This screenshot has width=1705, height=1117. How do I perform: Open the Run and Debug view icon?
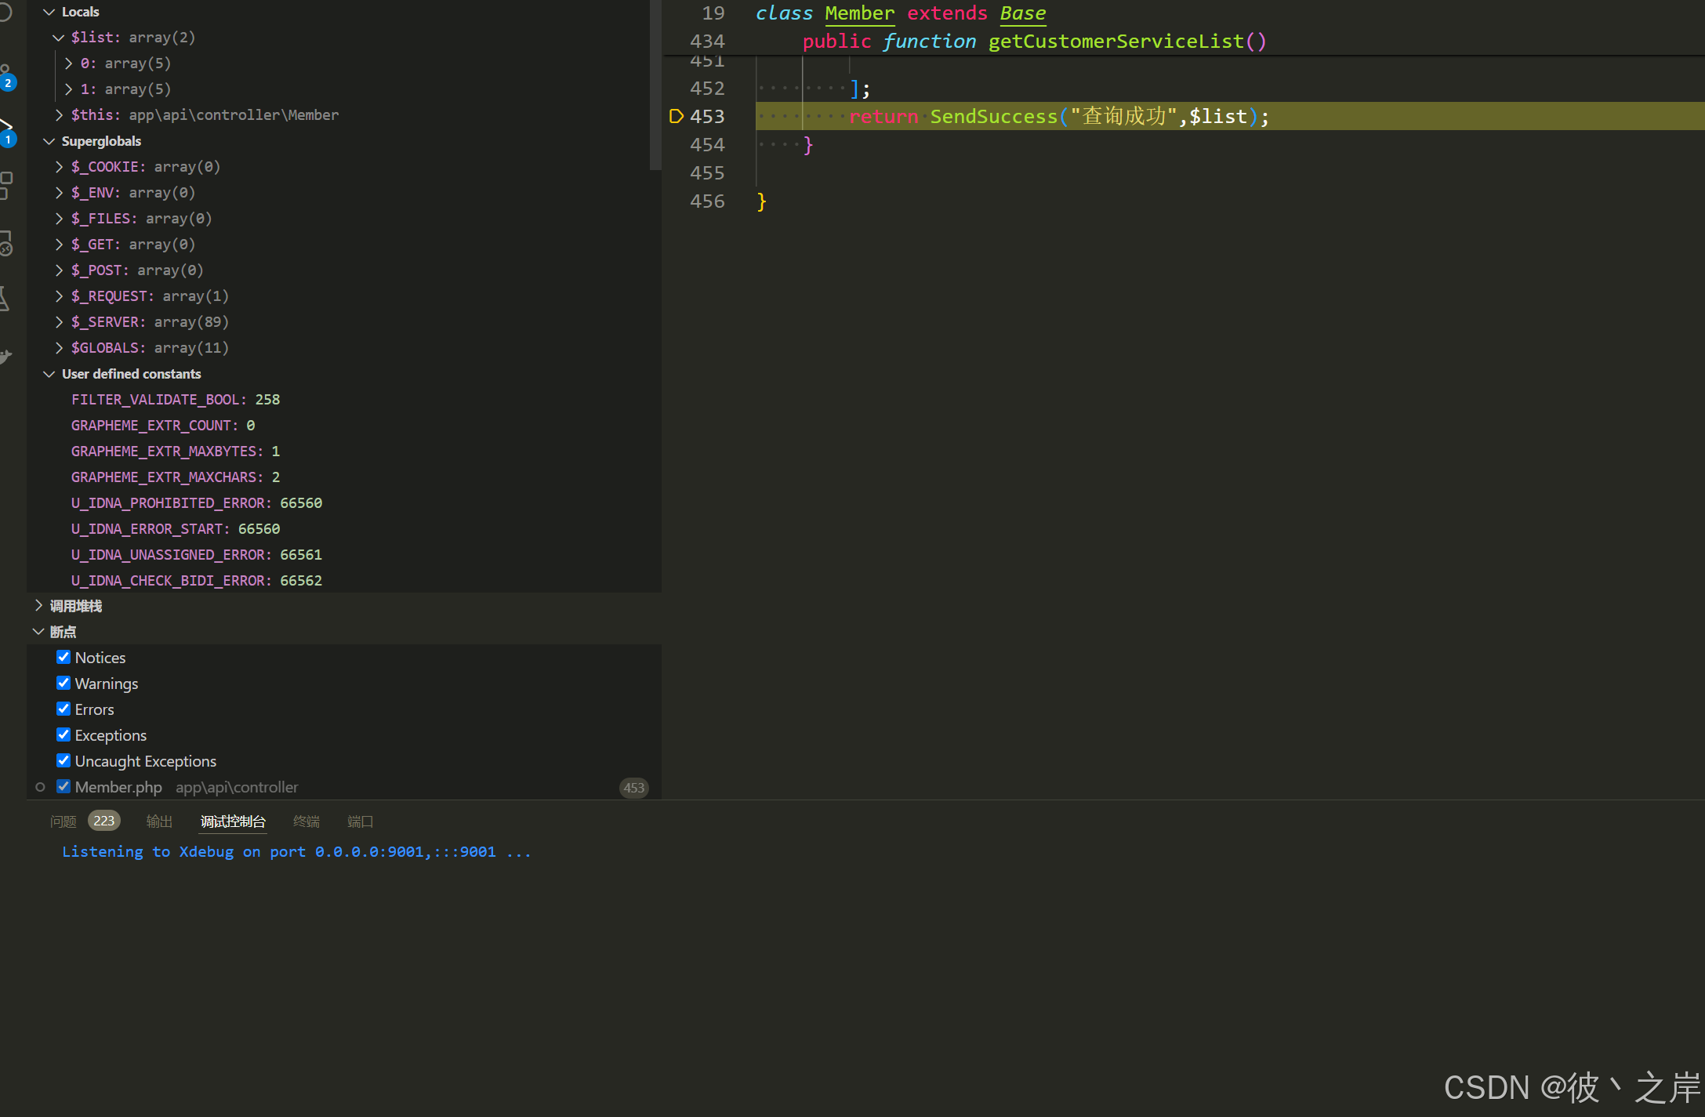click(5, 132)
